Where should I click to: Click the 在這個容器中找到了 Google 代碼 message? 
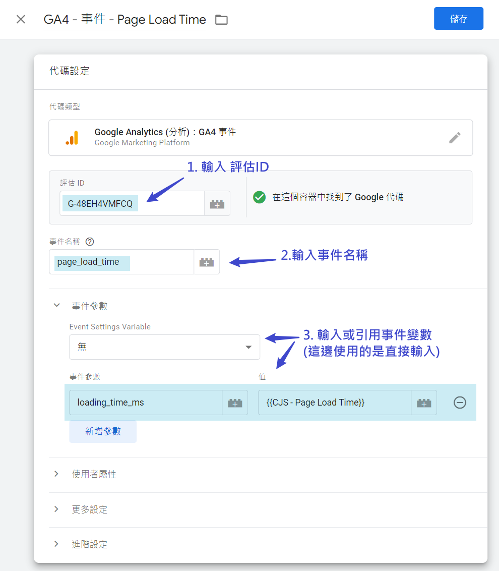pyautogui.click(x=338, y=197)
